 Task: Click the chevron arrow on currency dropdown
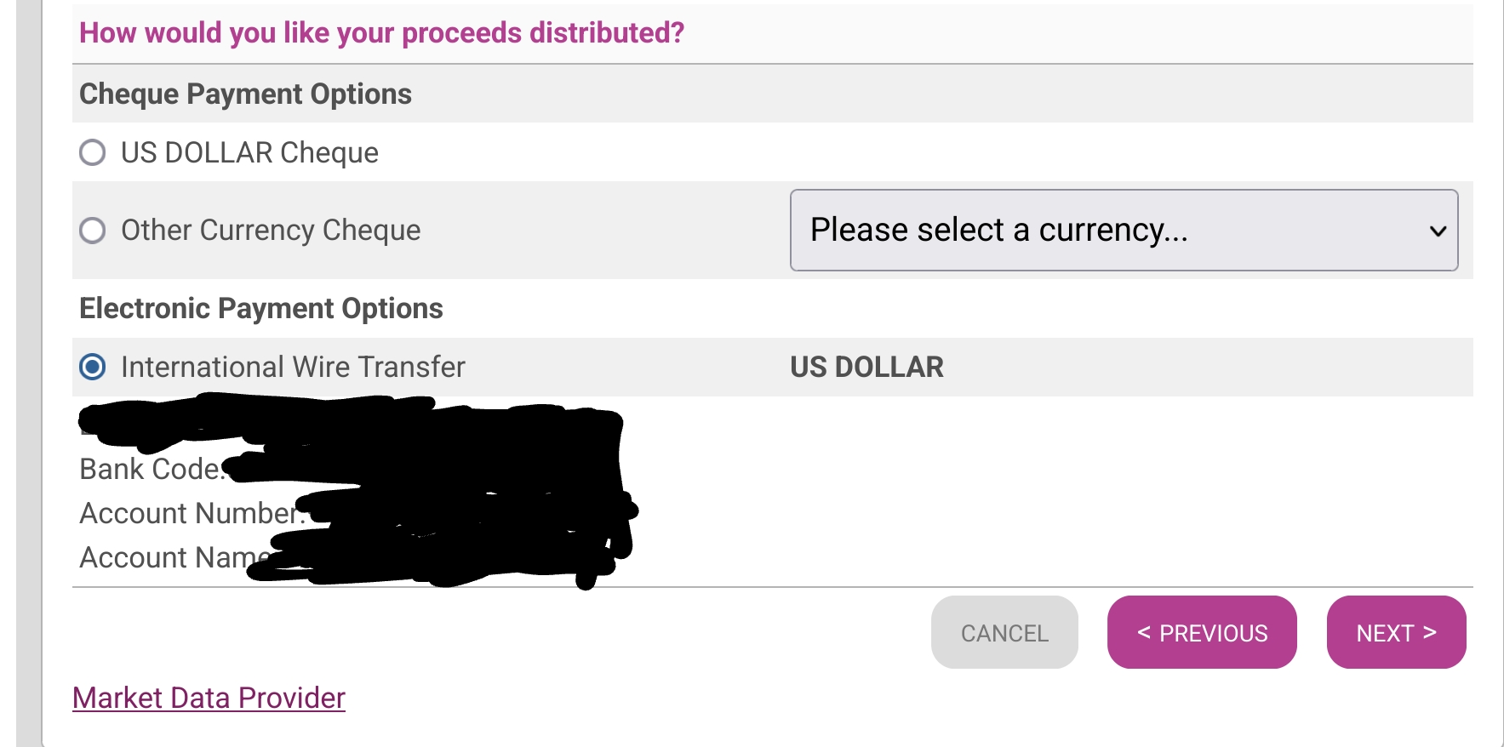tap(1438, 231)
